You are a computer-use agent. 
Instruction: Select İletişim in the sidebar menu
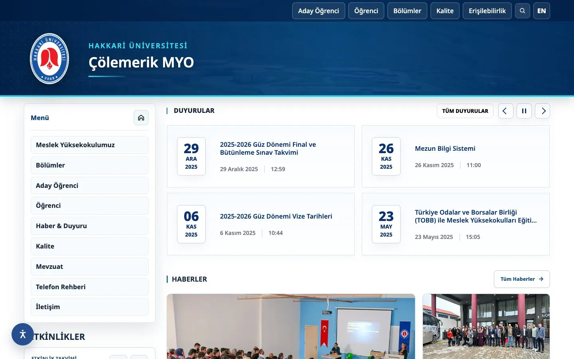90,307
